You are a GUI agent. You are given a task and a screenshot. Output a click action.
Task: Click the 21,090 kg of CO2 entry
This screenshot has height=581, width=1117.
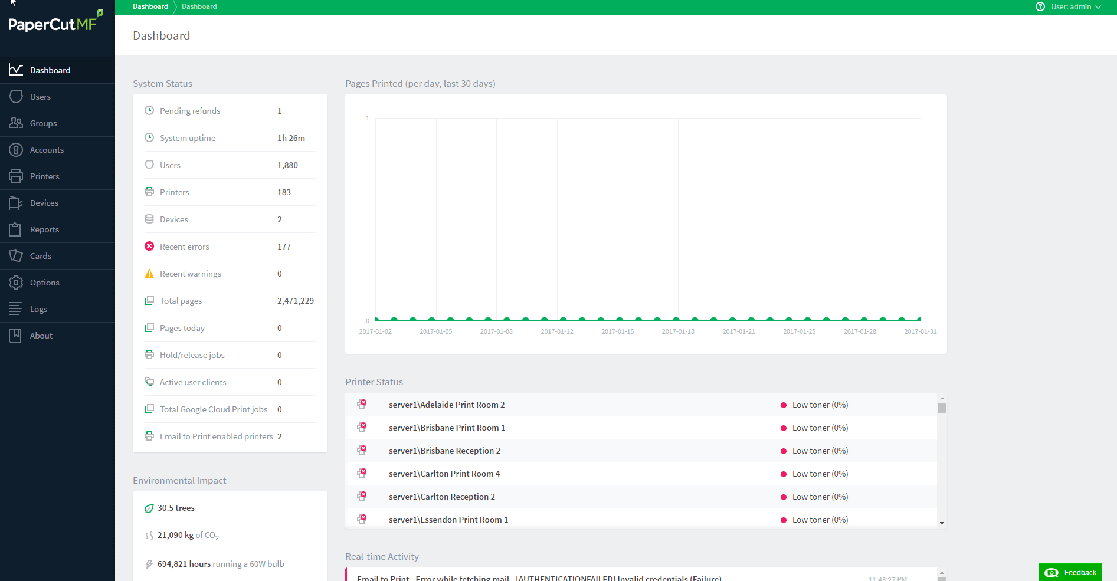188,536
